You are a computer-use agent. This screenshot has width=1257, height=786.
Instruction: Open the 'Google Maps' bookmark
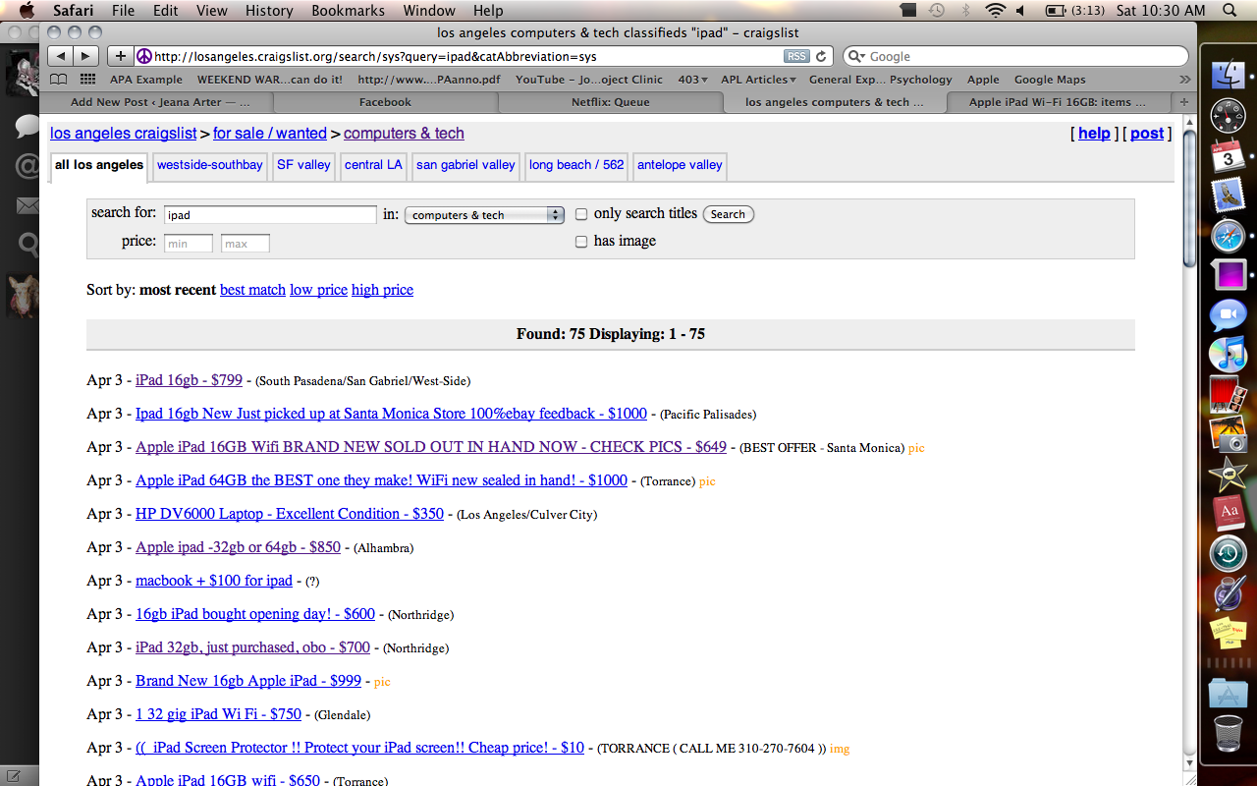[1050, 80]
